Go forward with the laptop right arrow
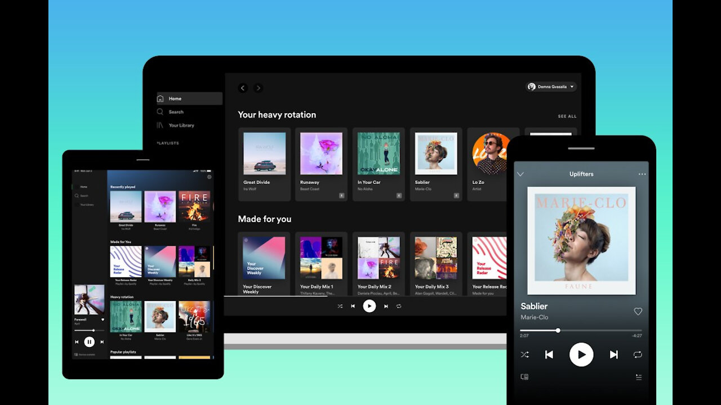The height and width of the screenshot is (405, 721). click(258, 88)
